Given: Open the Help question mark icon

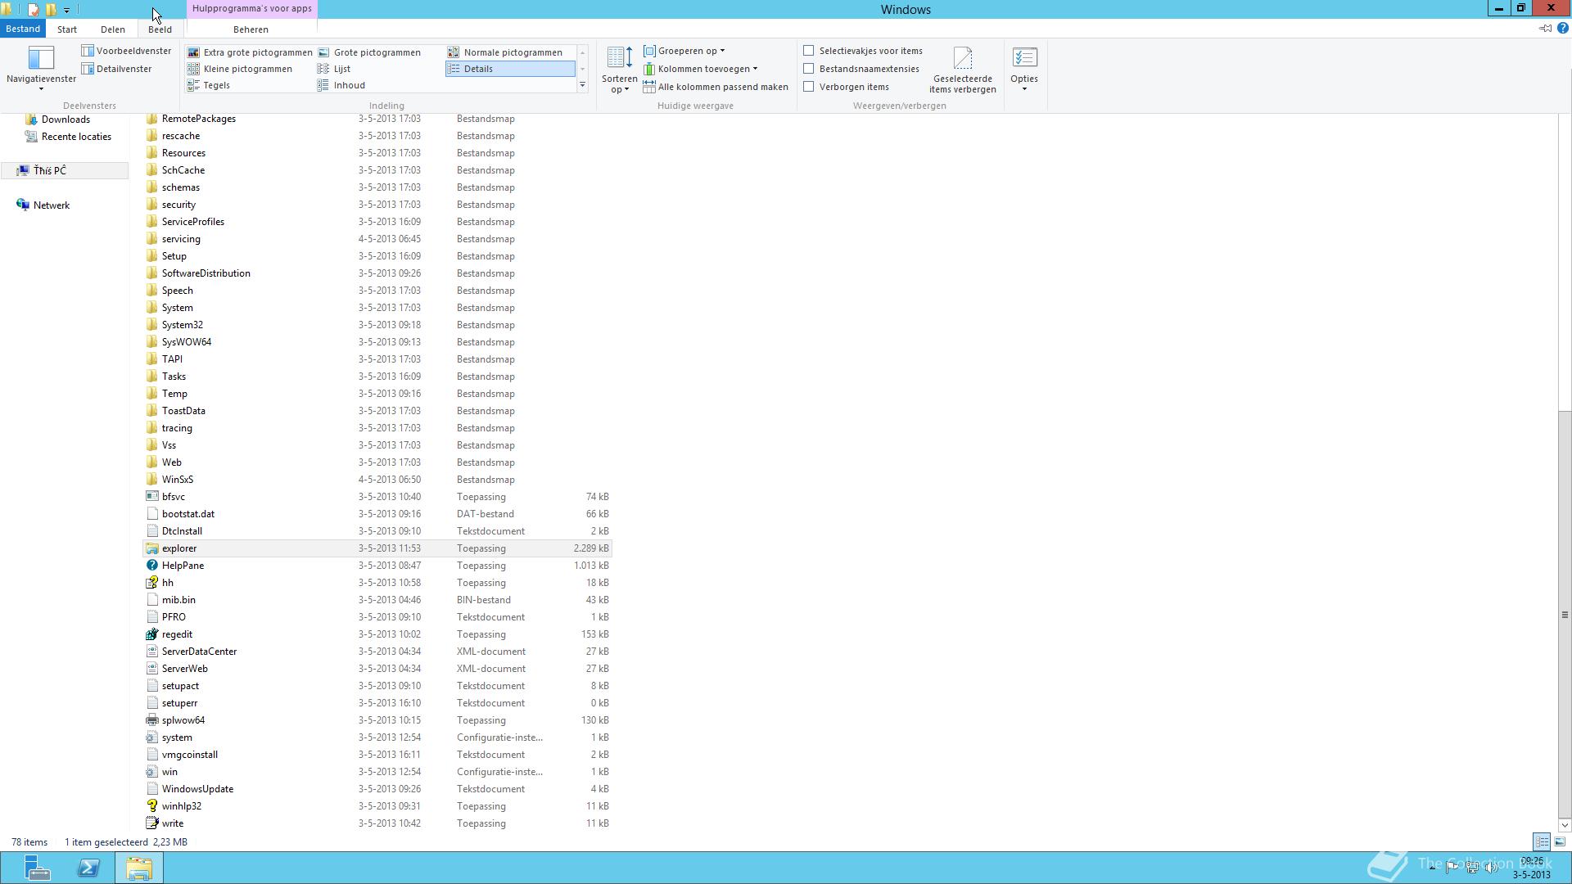Looking at the screenshot, I should (1563, 29).
